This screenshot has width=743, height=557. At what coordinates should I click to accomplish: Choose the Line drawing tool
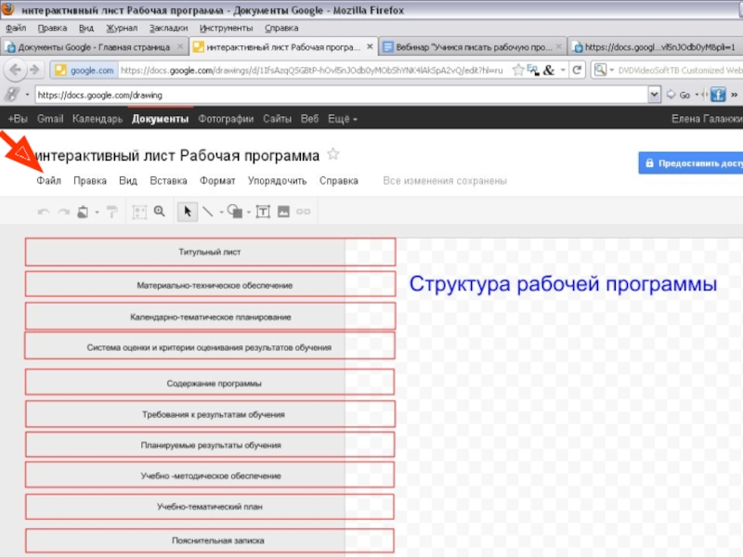coord(208,212)
